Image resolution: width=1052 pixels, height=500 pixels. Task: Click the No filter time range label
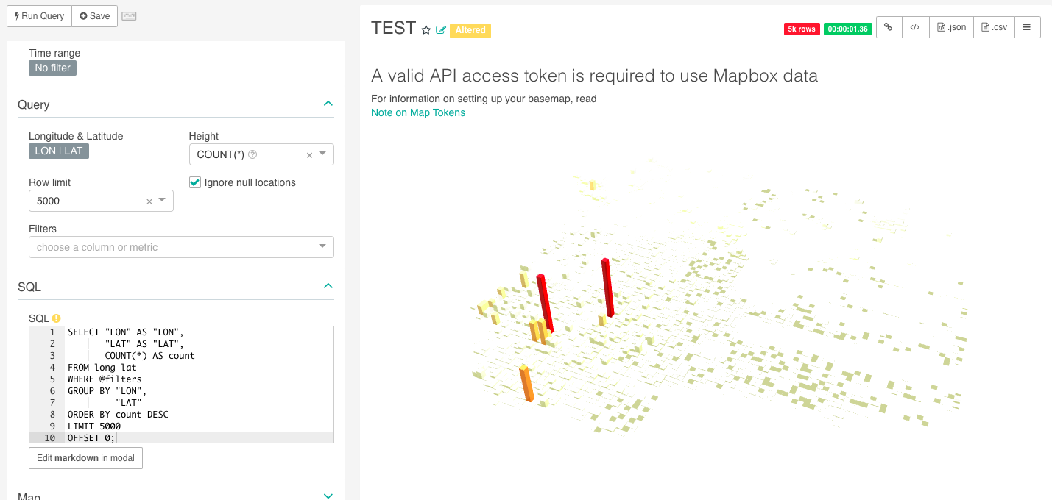(52, 68)
